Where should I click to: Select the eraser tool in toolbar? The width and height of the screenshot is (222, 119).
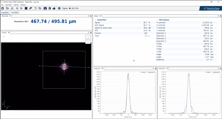[x=30, y=9]
